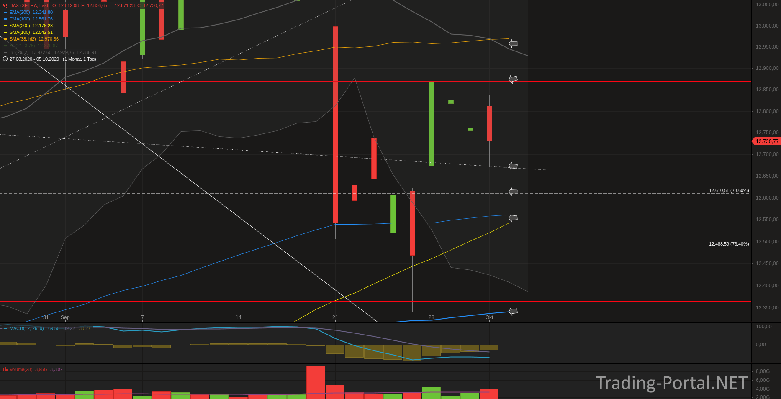Screen dimensions: 781x399
Task: Click the high value H: 12.836,65
Action: pyautogui.click(x=94, y=5)
